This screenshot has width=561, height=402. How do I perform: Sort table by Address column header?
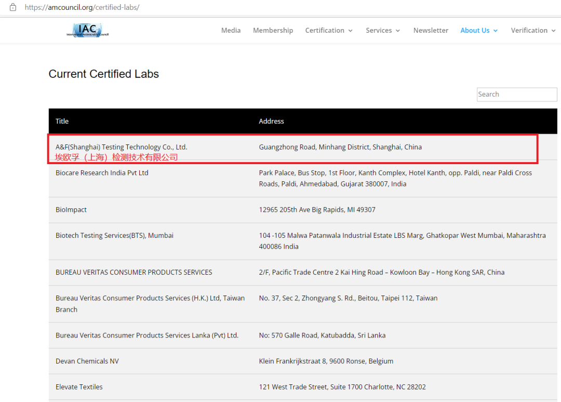pyautogui.click(x=271, y=121)
